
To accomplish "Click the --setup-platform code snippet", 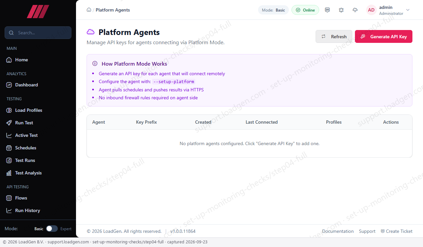I will (174, 82).
